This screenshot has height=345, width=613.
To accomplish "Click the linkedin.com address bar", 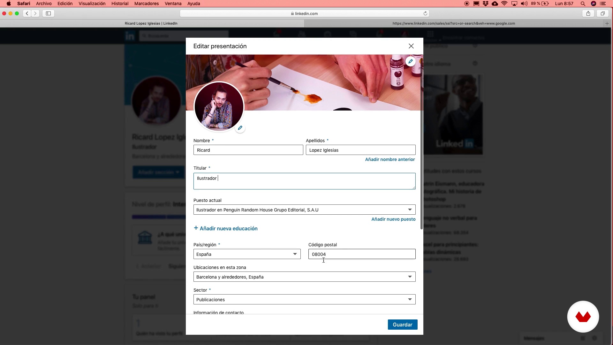I will tap(304, 13).
